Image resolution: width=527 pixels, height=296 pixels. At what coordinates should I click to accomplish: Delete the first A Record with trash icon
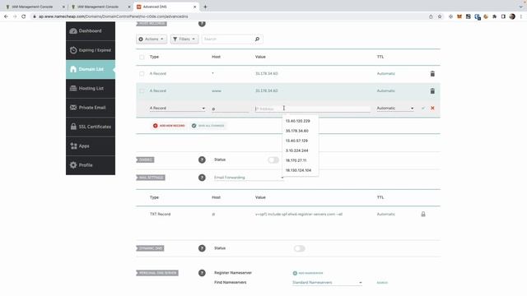click(432, 73)
